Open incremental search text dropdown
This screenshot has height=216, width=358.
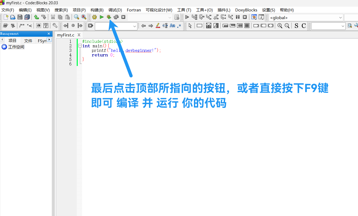coord(116,26)
